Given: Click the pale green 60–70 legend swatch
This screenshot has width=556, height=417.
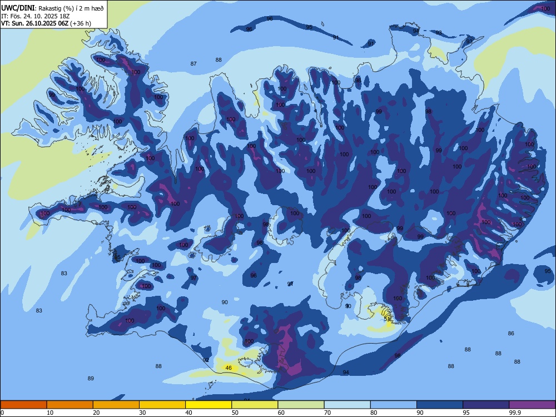Looking at the screenshot, I should [301, 405].
